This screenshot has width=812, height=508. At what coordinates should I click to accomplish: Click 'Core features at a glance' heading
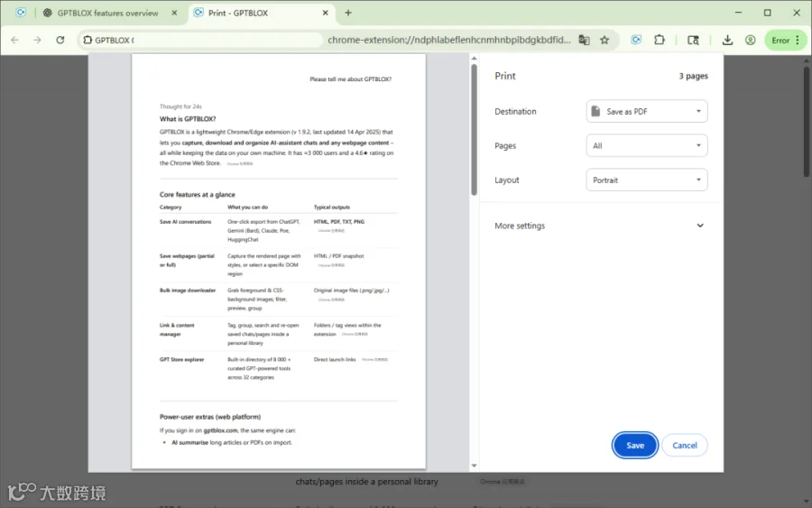coord(198,195)
